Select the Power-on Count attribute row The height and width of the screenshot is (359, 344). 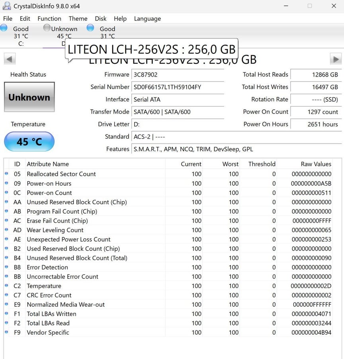(168, 193)
